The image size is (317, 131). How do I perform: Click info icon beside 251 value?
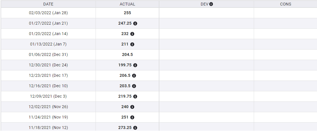(132, 117)
